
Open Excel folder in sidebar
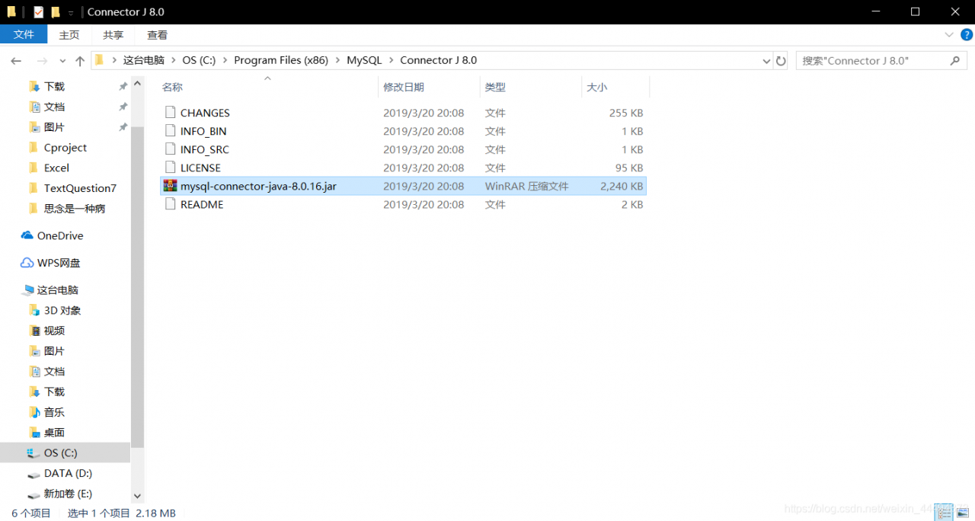(56, 168)
